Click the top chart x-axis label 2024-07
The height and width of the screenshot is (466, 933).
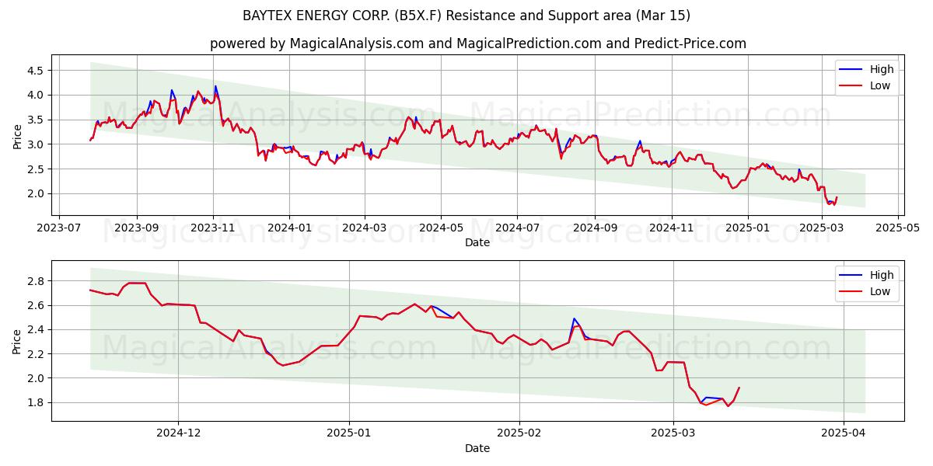pyautogui.click(x=517, y=228)
